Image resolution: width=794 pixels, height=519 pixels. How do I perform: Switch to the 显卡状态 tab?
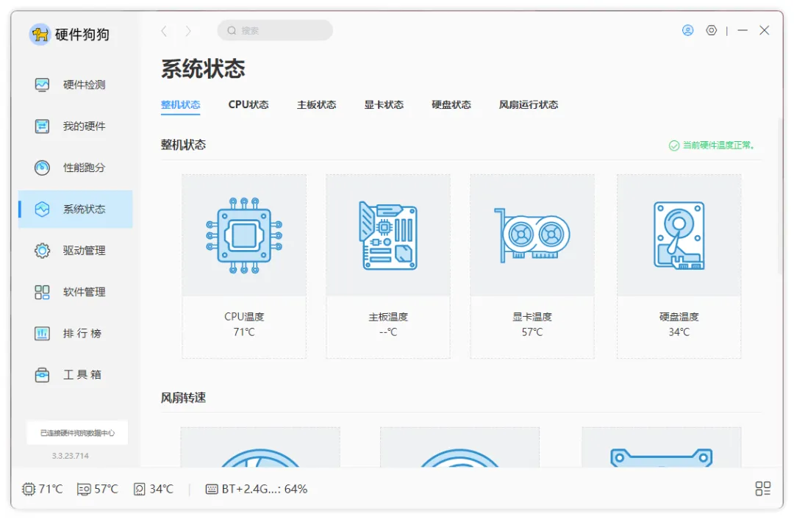pos(383,104)
